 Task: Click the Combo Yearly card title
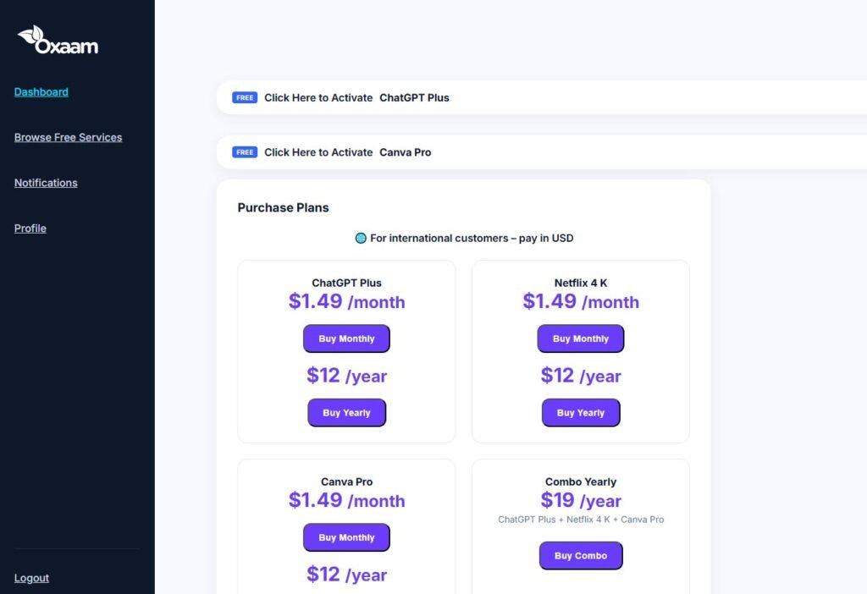coord(581,481)
